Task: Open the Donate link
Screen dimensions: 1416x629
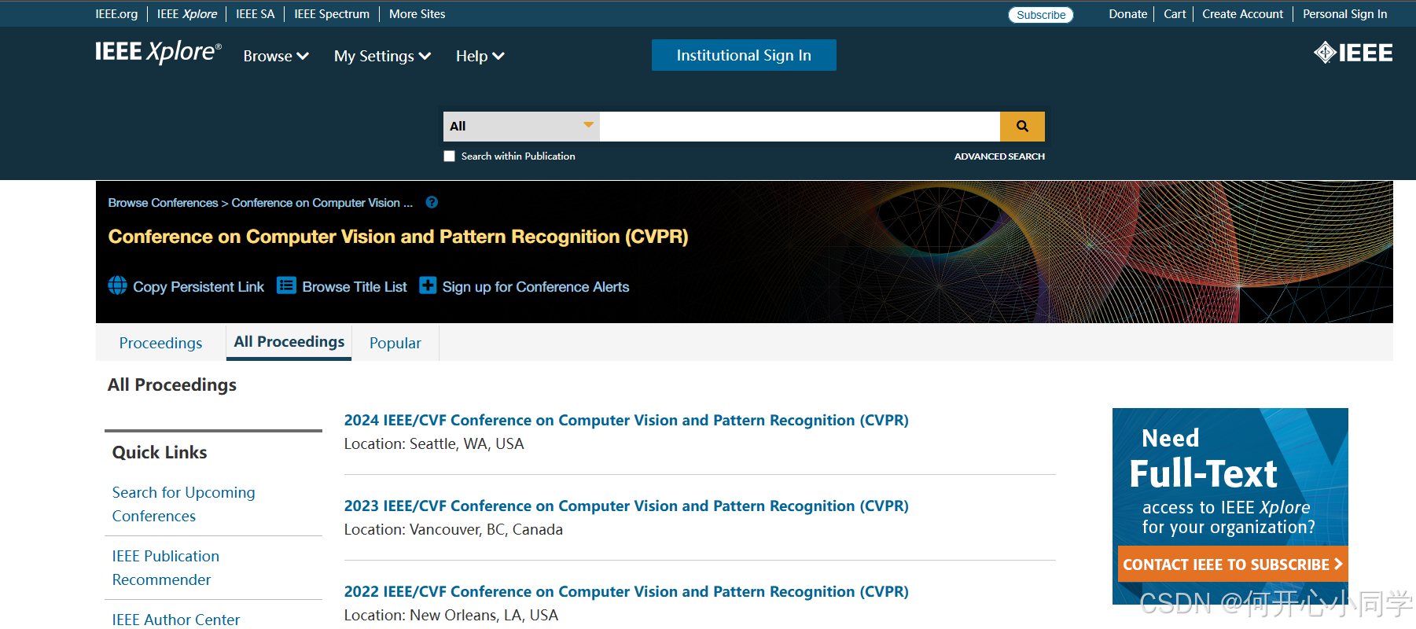Action: 1127,14
